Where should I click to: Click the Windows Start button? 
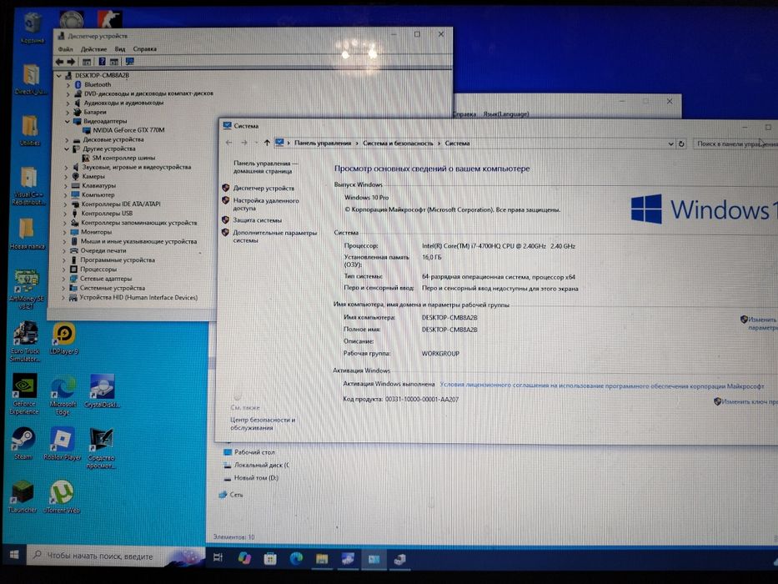(14, 555)
